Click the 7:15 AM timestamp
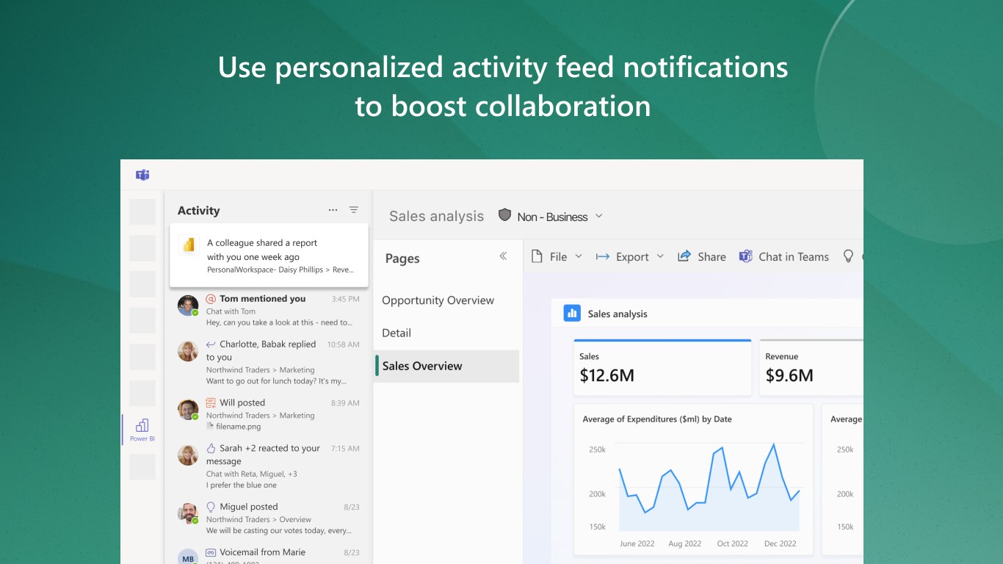Viewport: 1003px width, 564px height. (345, 449)
